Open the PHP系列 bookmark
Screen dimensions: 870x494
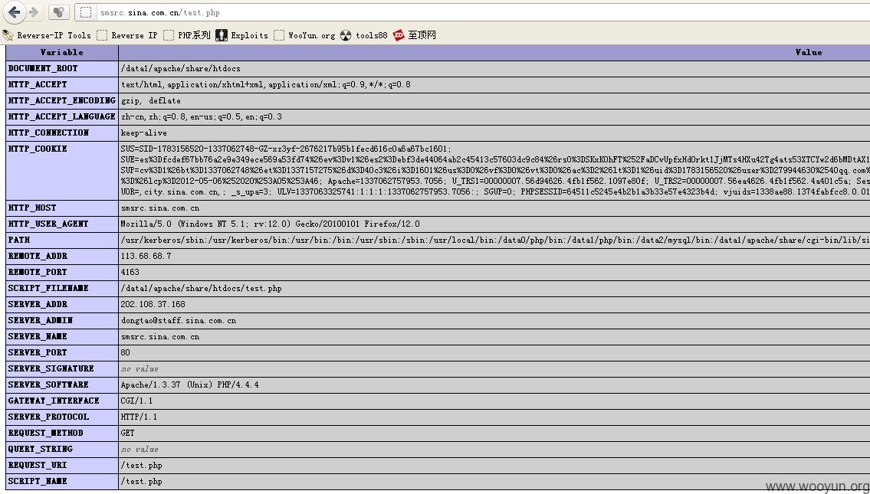point(187,35)
